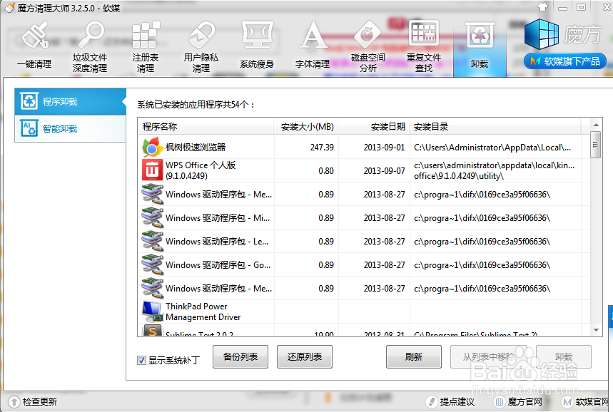613x412 pixels.
Task: Click the 还原列表 button
Action: coord(305,356)
